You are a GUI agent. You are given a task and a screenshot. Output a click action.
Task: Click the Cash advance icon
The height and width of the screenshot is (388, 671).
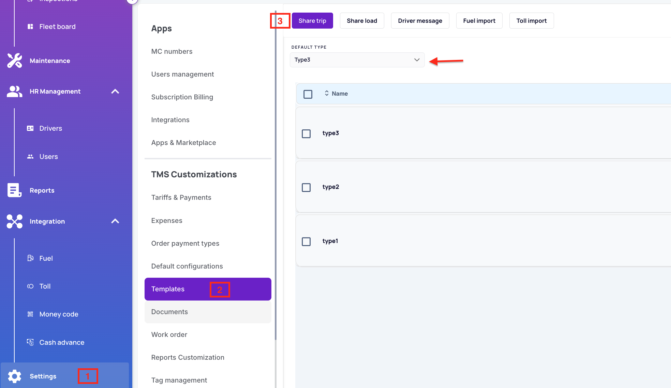[30, 342]
